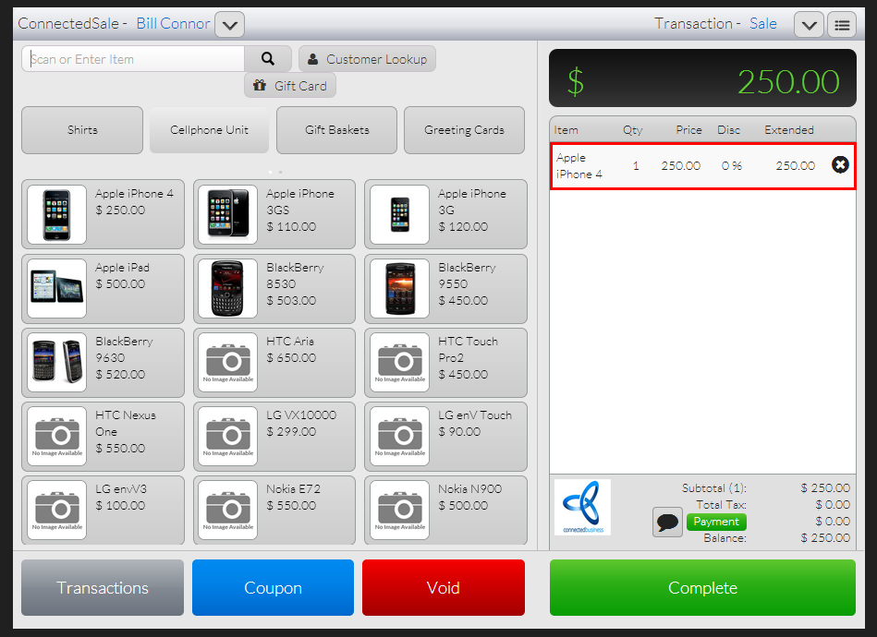Expand the Transaction type dropdown arrow

[x=809, y=25]
